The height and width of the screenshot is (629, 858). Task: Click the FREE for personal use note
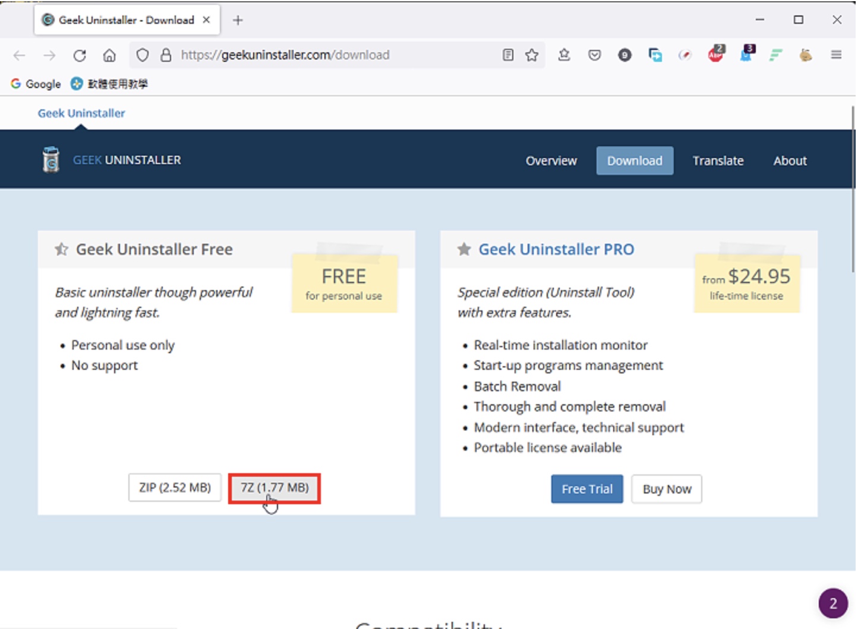point(344,284)
